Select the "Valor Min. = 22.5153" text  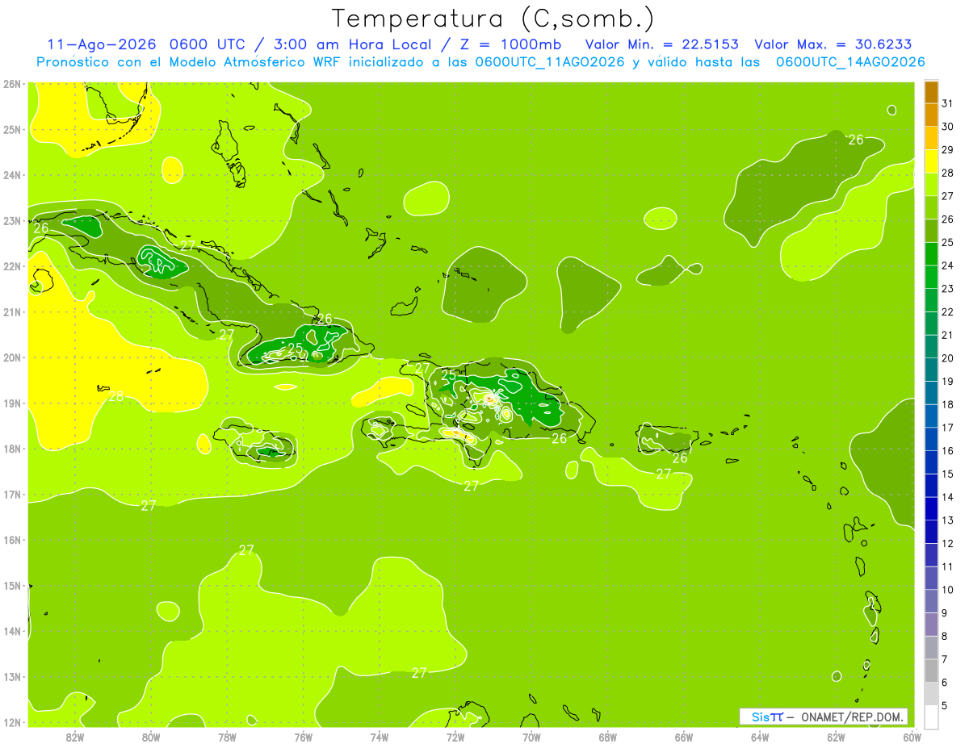coord(661,44)
